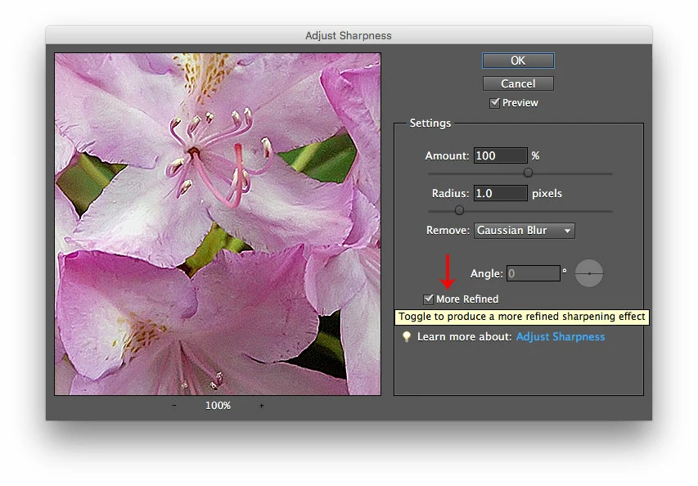698x486 pixels.
Task: Click the Amount slider handle
Action: click(528, 173)
